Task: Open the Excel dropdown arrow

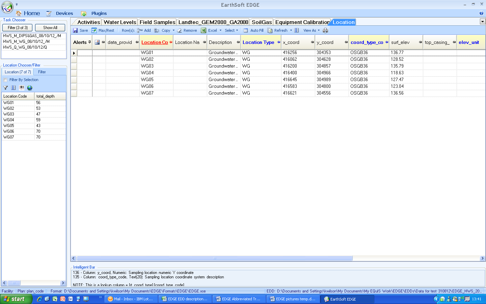Action: (221, 30)
